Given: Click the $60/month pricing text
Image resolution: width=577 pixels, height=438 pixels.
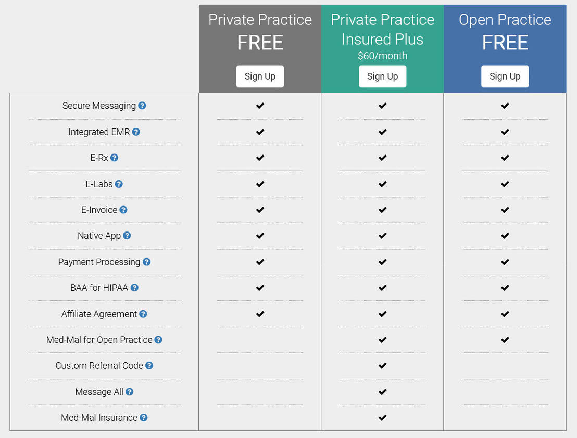Looking at the screenshot, I should click(383, 56).
